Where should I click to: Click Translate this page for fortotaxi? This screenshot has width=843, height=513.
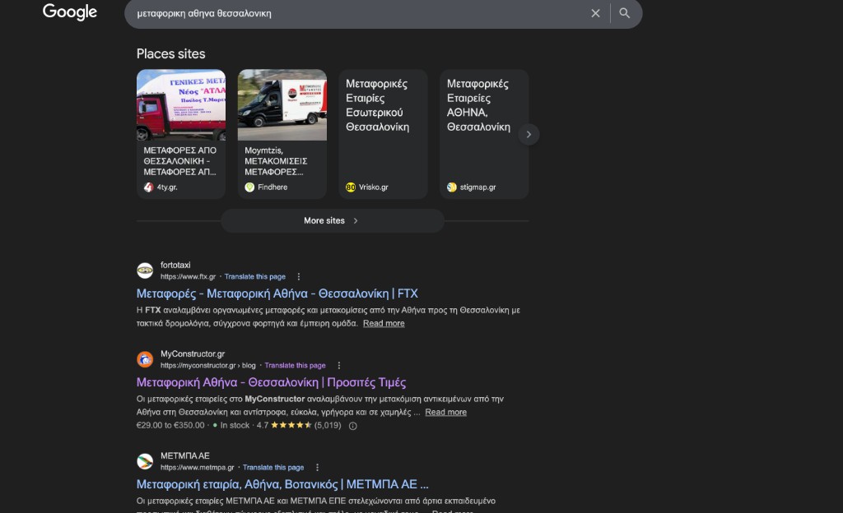click(x=255, y=277)
